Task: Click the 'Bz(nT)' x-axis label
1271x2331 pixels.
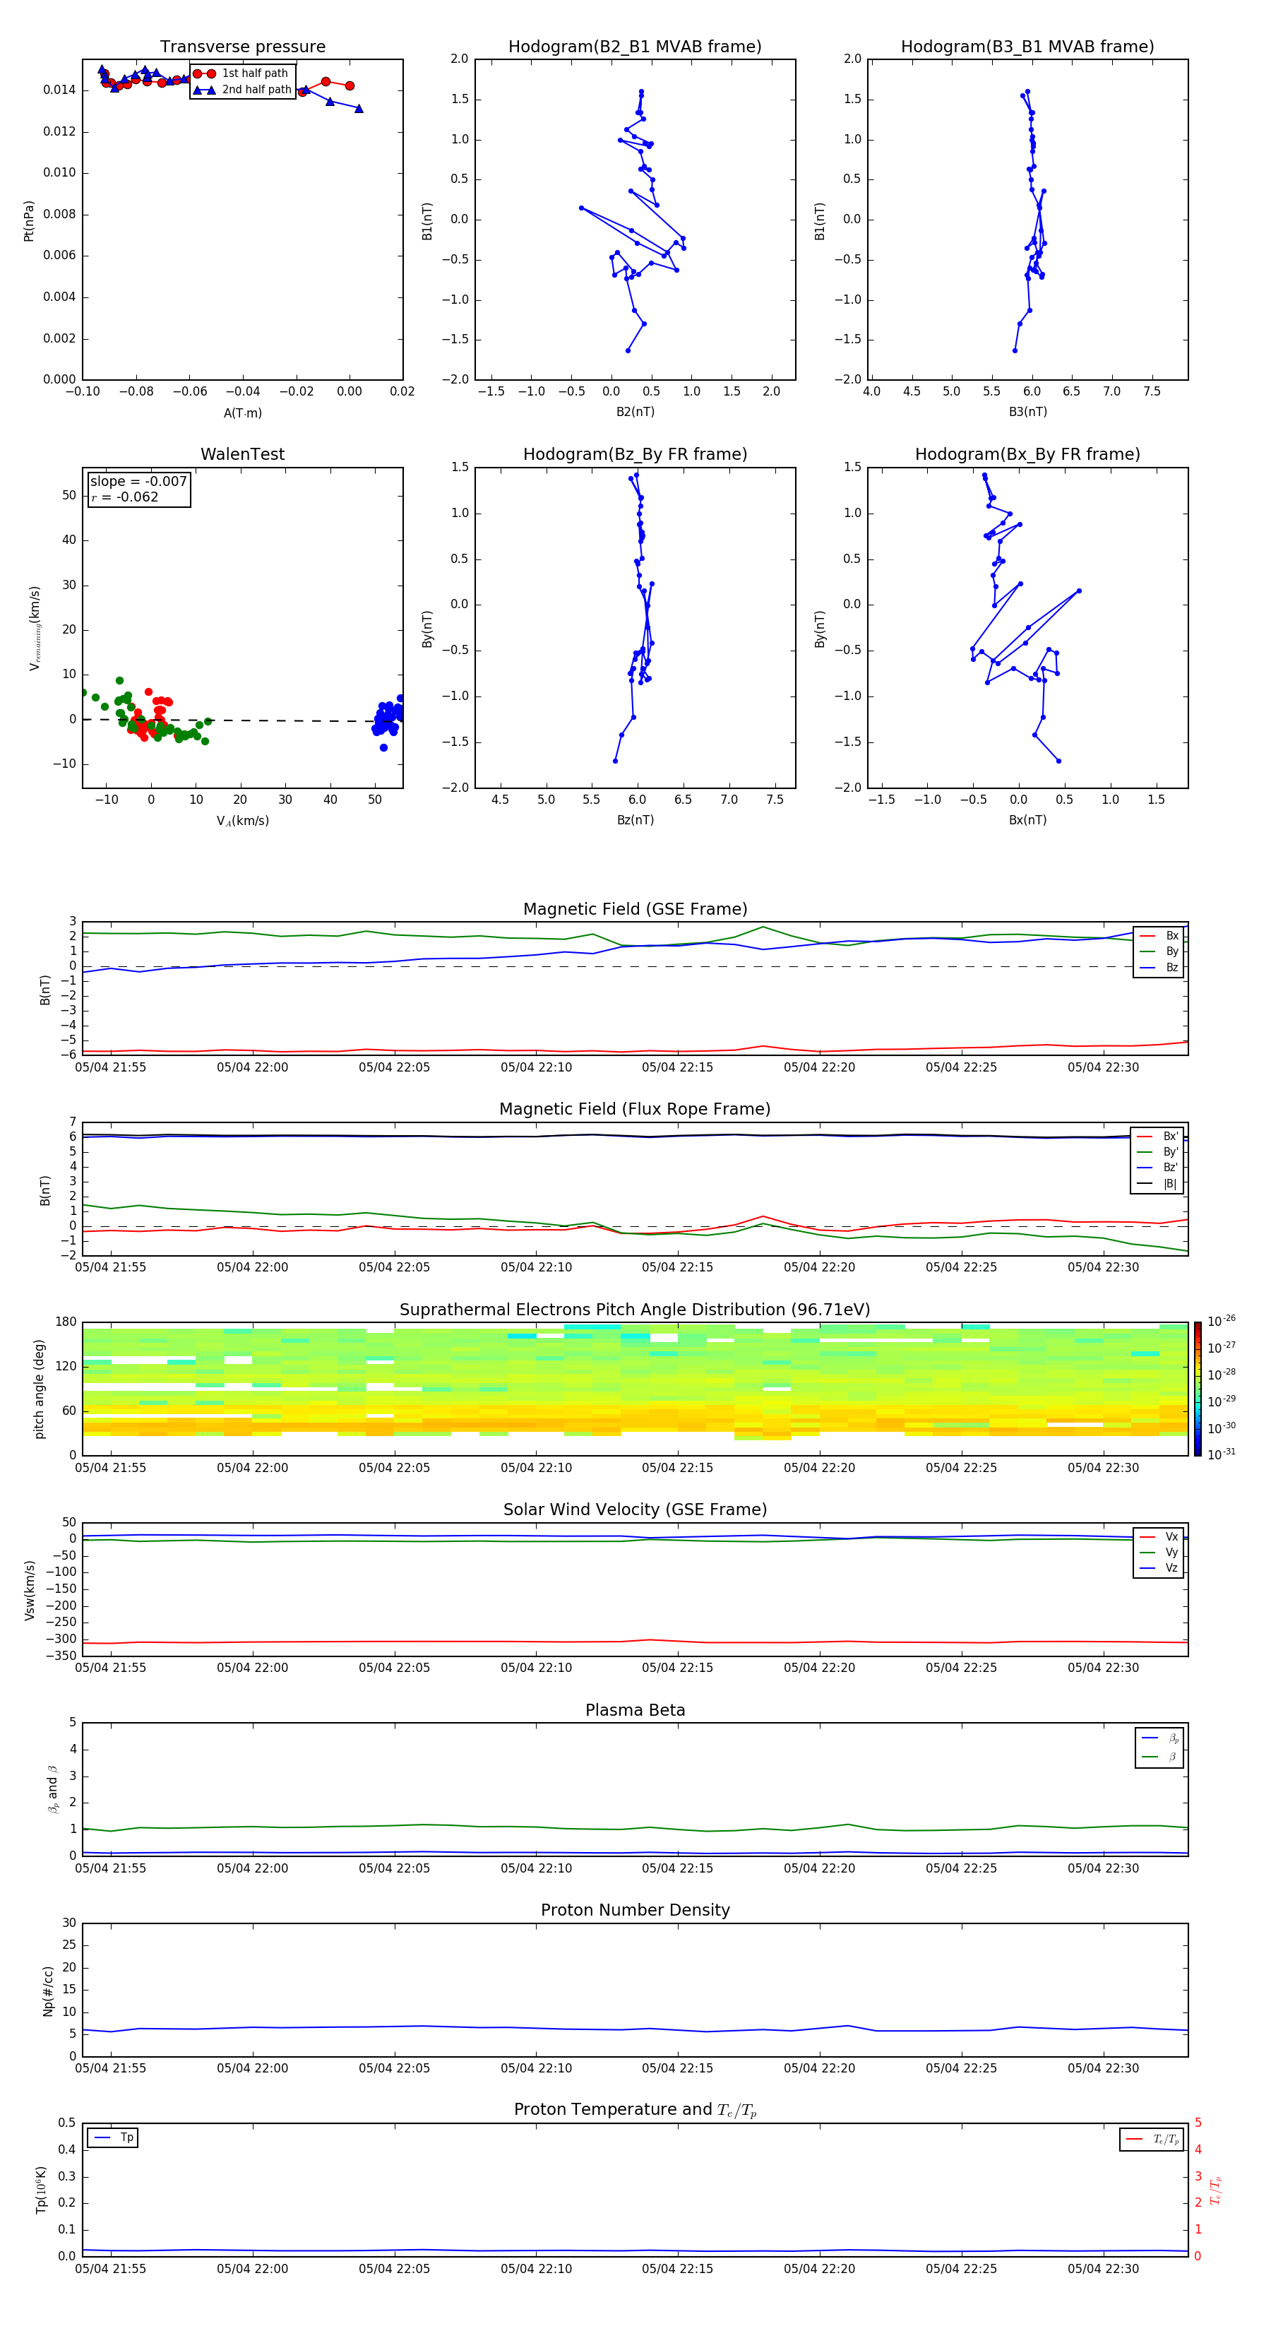Action: pyautogui.click(x=635, y=820)
